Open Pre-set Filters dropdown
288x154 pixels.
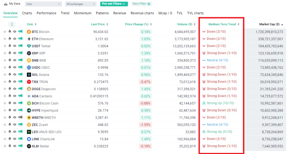pyautogui.click(x=114, y=4)
